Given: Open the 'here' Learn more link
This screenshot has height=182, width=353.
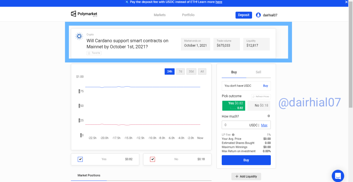Looking at the screenshot, I should point(219,2).
